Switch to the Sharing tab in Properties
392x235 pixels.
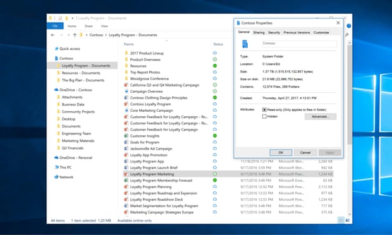coord(259,32)
